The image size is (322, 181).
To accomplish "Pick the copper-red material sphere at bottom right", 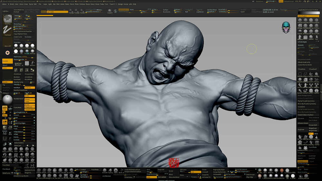I will pyautogui.click(x=282, y=170).
